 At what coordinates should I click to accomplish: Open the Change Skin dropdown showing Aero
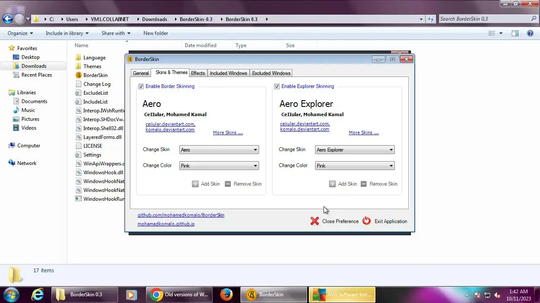pos(219,150)
